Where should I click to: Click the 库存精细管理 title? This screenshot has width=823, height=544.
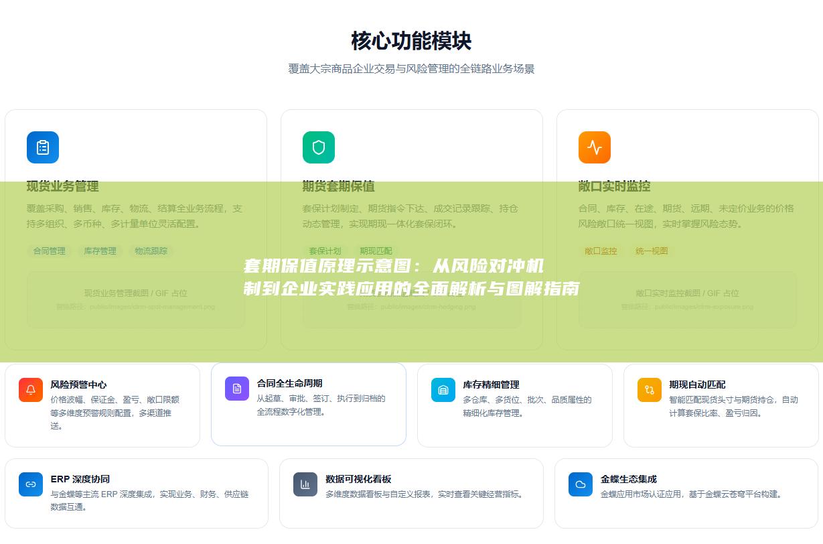(x=492, y=385)
